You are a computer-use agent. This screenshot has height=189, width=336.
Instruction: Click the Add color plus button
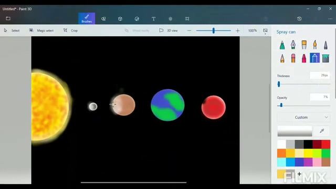pyautogui.click(x=299, y=174)
